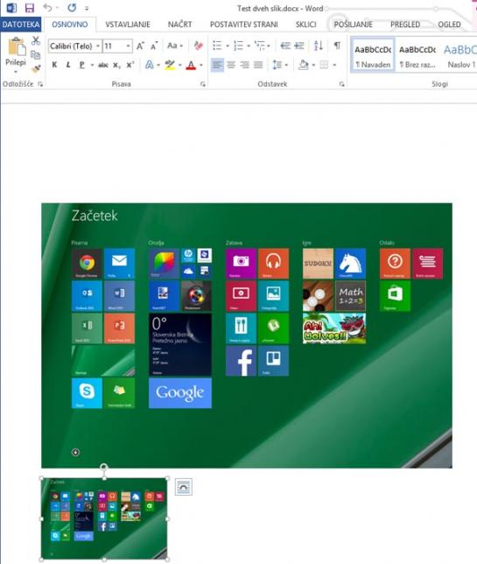Open the Odstavek paragraph dialog launcher
This screenshot has width=477, height=564.
click(341, 84)
